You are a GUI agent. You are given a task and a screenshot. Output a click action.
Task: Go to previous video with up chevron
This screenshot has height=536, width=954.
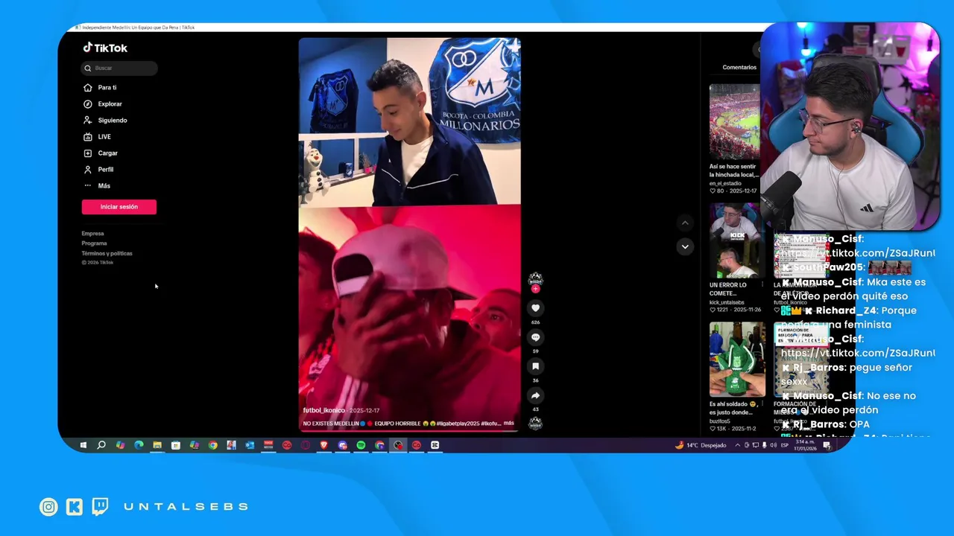[685, 223]
